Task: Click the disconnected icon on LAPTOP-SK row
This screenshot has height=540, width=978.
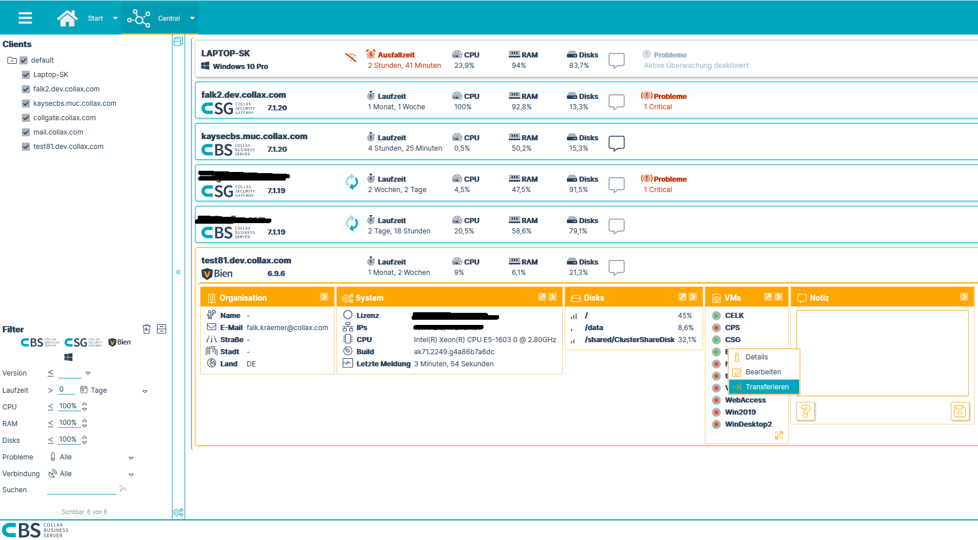Action: coord(351,58)
